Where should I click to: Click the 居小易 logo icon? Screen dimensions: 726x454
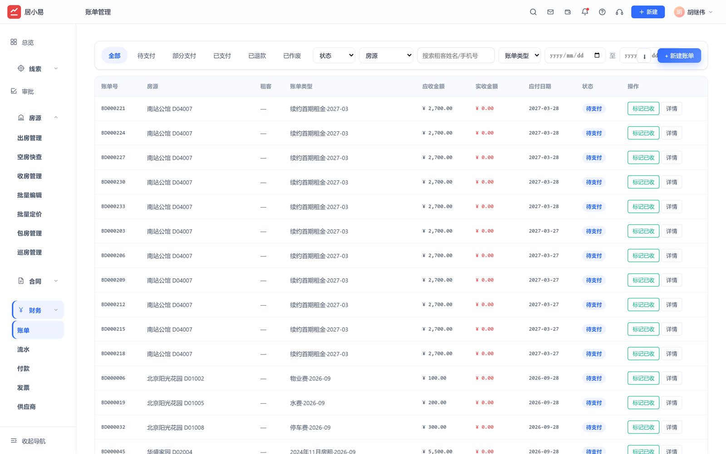(14, 12)
